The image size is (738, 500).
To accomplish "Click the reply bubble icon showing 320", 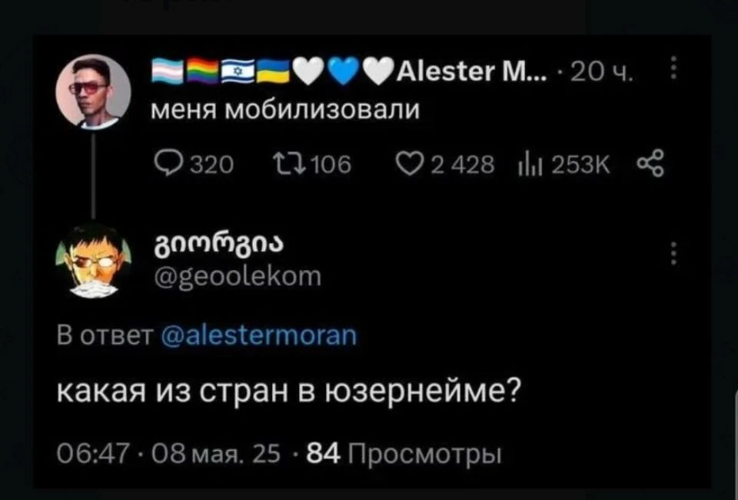I will tap(165, 165).
